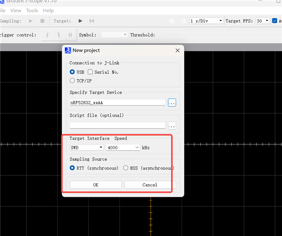Image resolution: width=282 pixels, height=236 pixels.
Task: Open the SWD target interface dropdown
Action: click(x=86, y=148)
